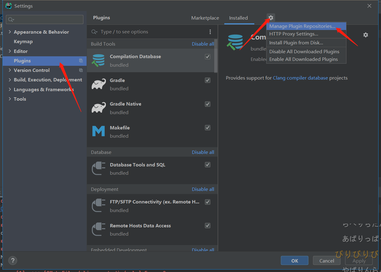Choose Install Plugin from Disk
The height and width of the screenshot is (272, 381).
pyautogui.click(x=306, y=43)
